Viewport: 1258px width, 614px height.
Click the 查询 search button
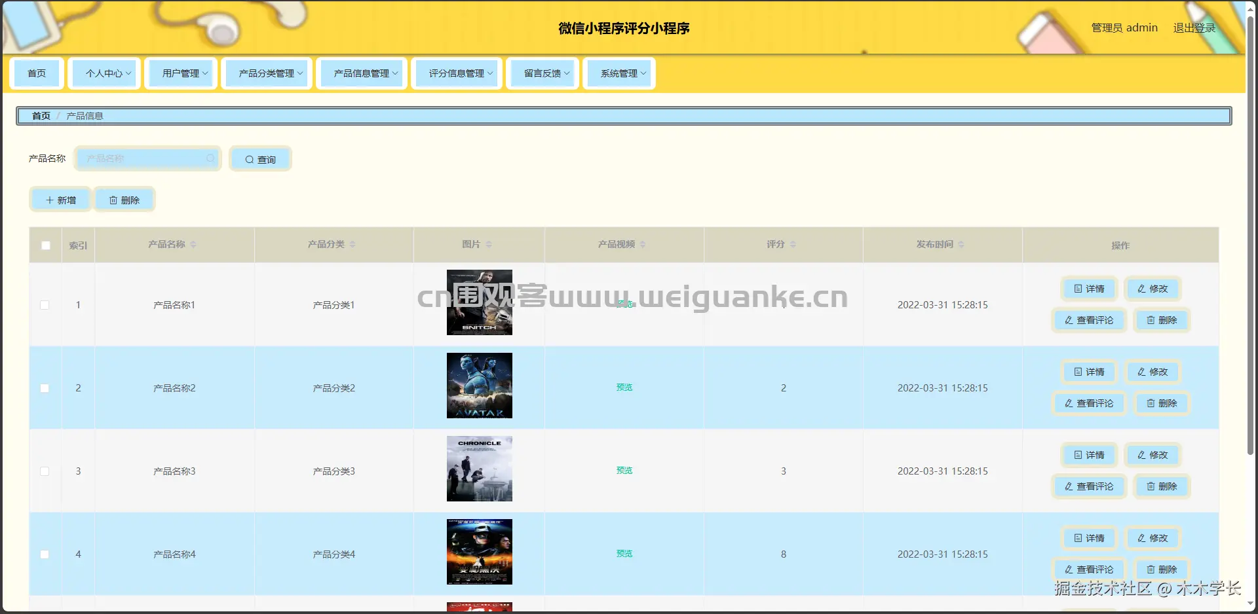260,159
